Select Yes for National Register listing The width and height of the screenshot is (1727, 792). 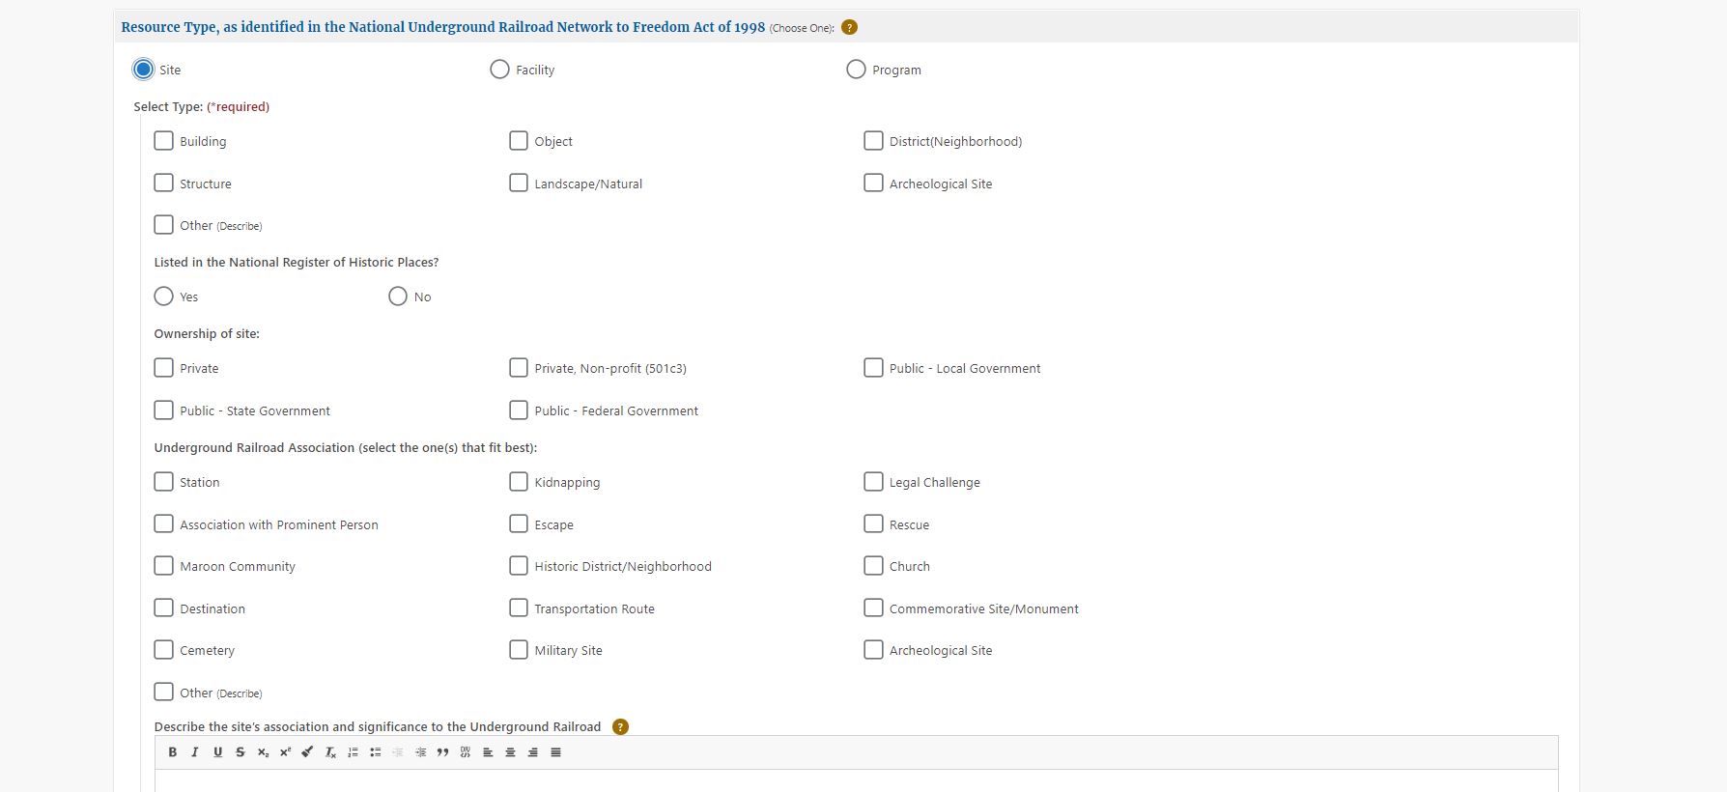tap(164, 297)
